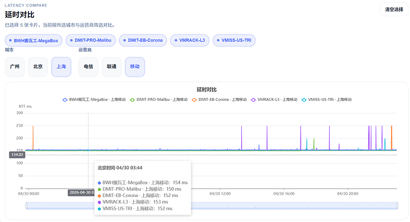Click the orange DMIT-EB-Corona legend marker

click(x=194, y=100)
